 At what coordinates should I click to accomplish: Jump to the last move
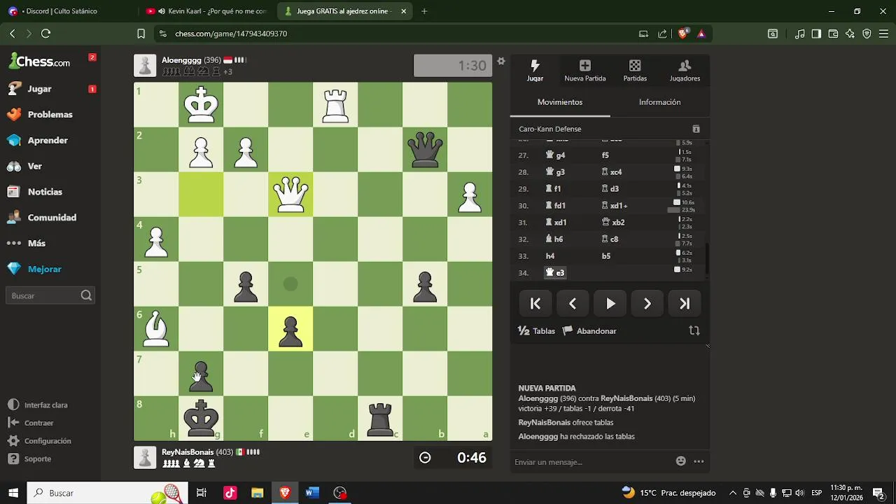[685, 304]
